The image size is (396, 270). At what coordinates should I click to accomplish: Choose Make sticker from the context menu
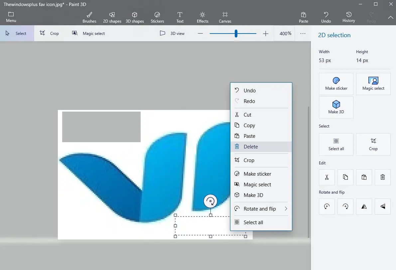click(x=261, y=174)
